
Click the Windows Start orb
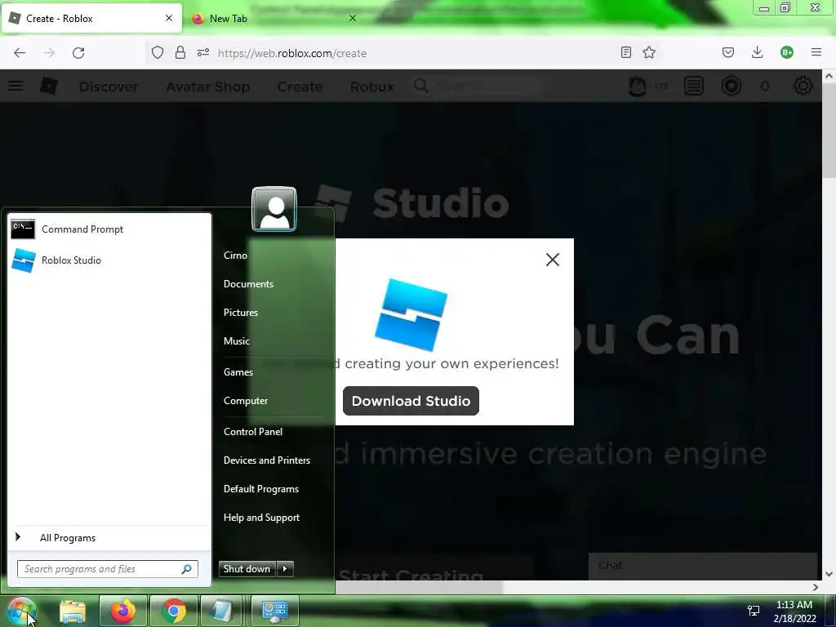pos(21,611)
